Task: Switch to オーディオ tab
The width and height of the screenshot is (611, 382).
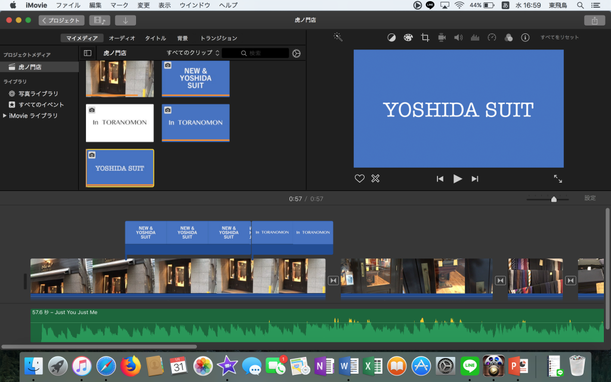Action: click(x=122, y=38)
